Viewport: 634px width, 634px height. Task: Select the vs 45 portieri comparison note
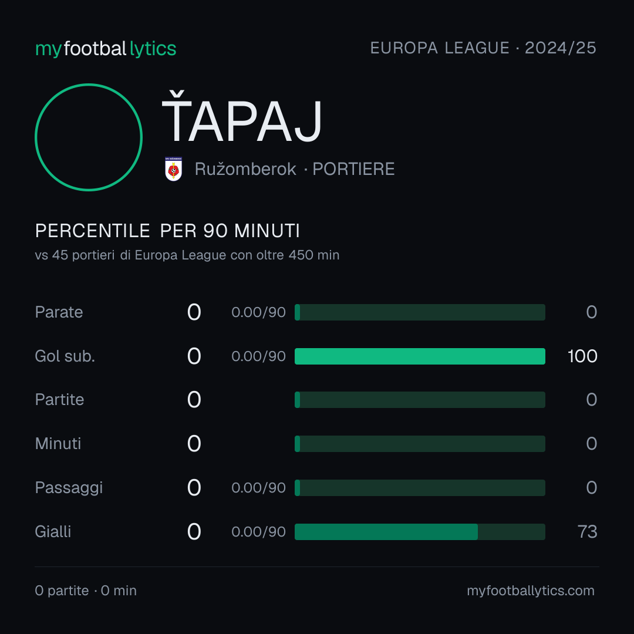pyautogui.click(x=187, y=255)
